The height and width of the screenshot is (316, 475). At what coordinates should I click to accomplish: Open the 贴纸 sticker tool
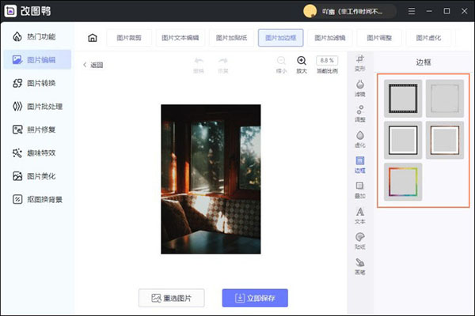[360, 239]
